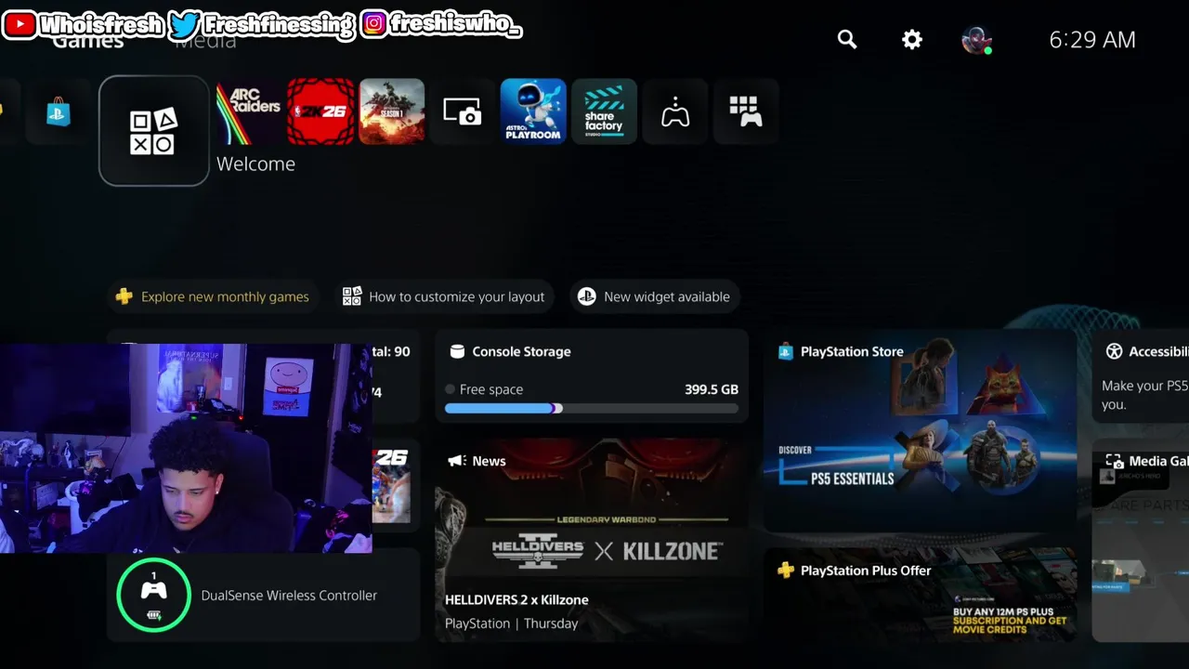Open the PlayStation Store bag icon

58,112
